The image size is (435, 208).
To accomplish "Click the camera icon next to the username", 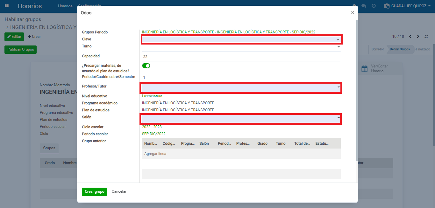I will [387, 6].
